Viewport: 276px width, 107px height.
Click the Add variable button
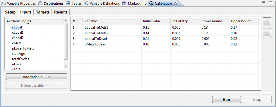point(37,77)
